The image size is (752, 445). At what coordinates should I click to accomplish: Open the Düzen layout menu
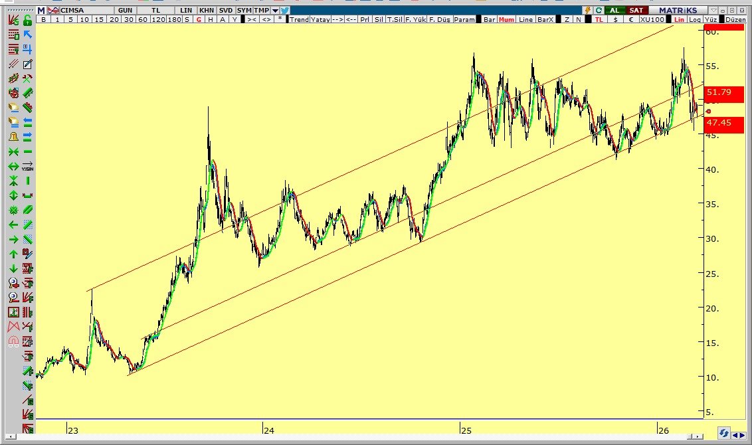tap(735, 19)
